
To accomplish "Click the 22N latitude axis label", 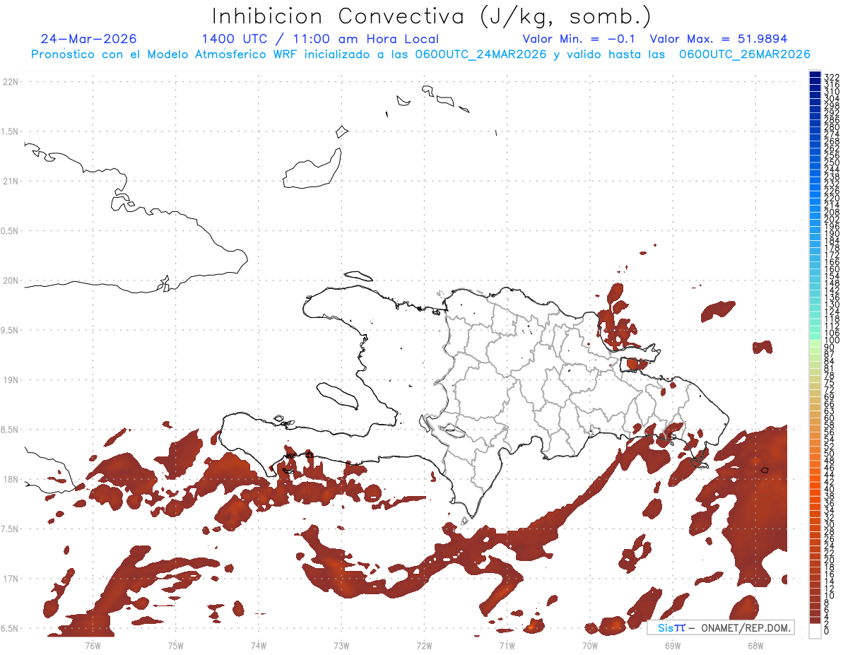I will pyautogui.click(x=11, y=81).
